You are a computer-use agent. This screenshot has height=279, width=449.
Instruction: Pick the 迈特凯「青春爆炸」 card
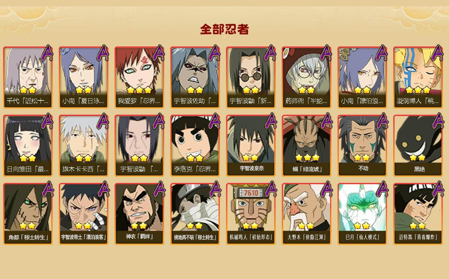pos(418,214)
